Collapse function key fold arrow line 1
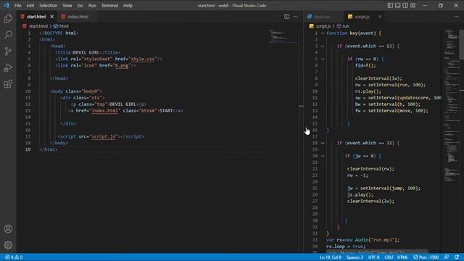 coord(323,33)
